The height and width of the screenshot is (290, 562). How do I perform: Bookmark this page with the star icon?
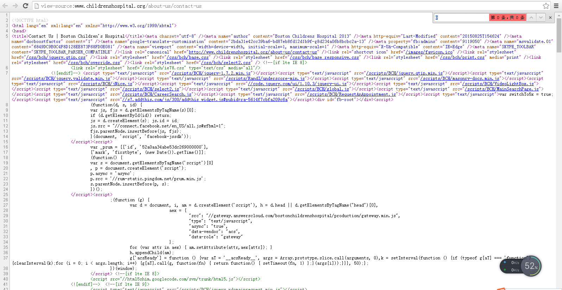[x=546, y=6]
